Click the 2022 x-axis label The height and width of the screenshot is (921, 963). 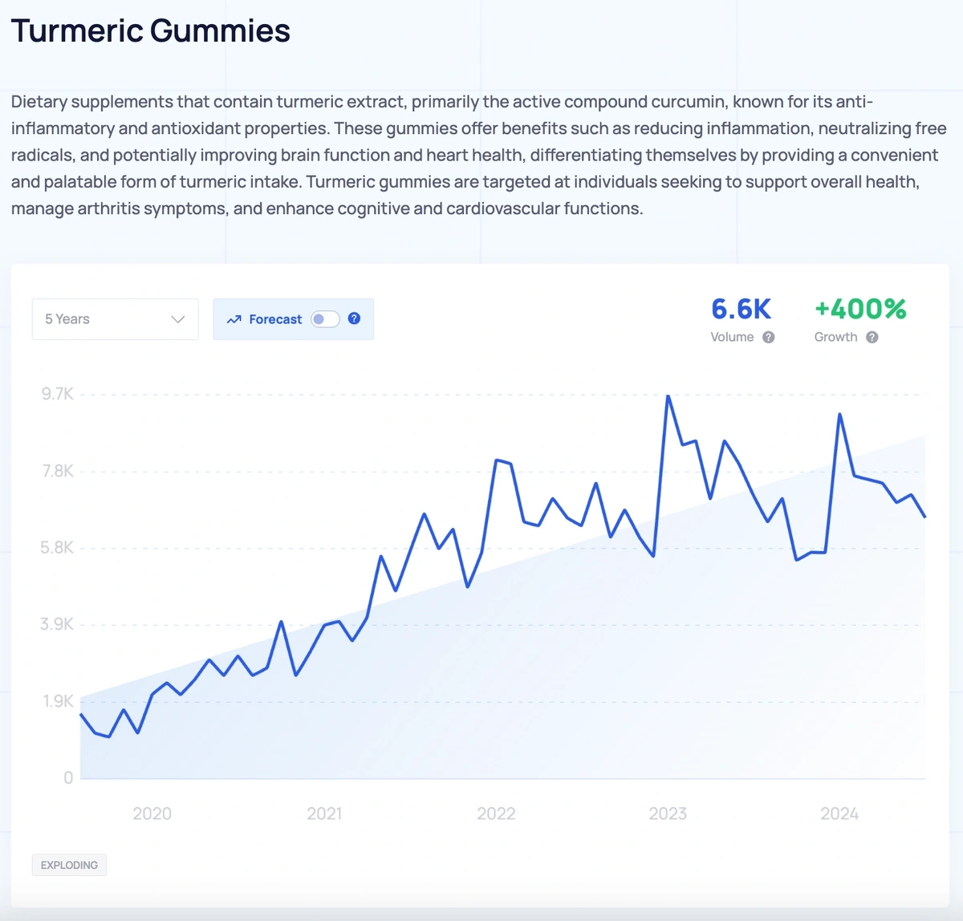tap(496, 813)
